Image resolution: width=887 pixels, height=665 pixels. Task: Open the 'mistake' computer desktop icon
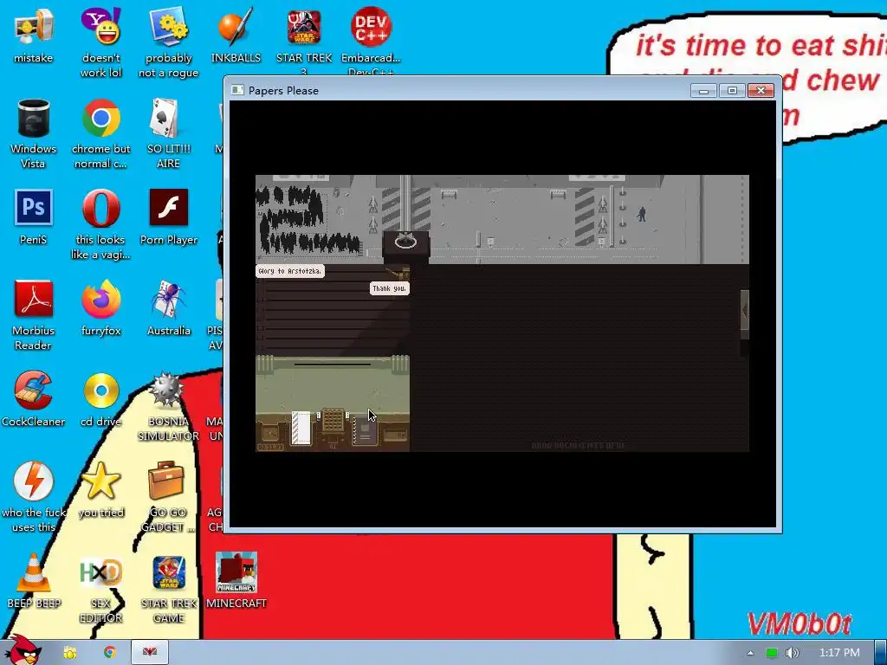[34, 27]
